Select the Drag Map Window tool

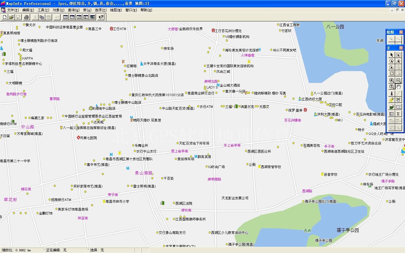(398, 100)
